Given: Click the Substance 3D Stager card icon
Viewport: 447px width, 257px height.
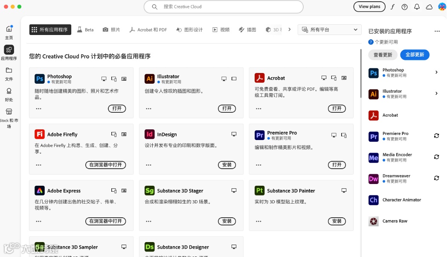Looking at the screenshot, I should tap(150, 190).
